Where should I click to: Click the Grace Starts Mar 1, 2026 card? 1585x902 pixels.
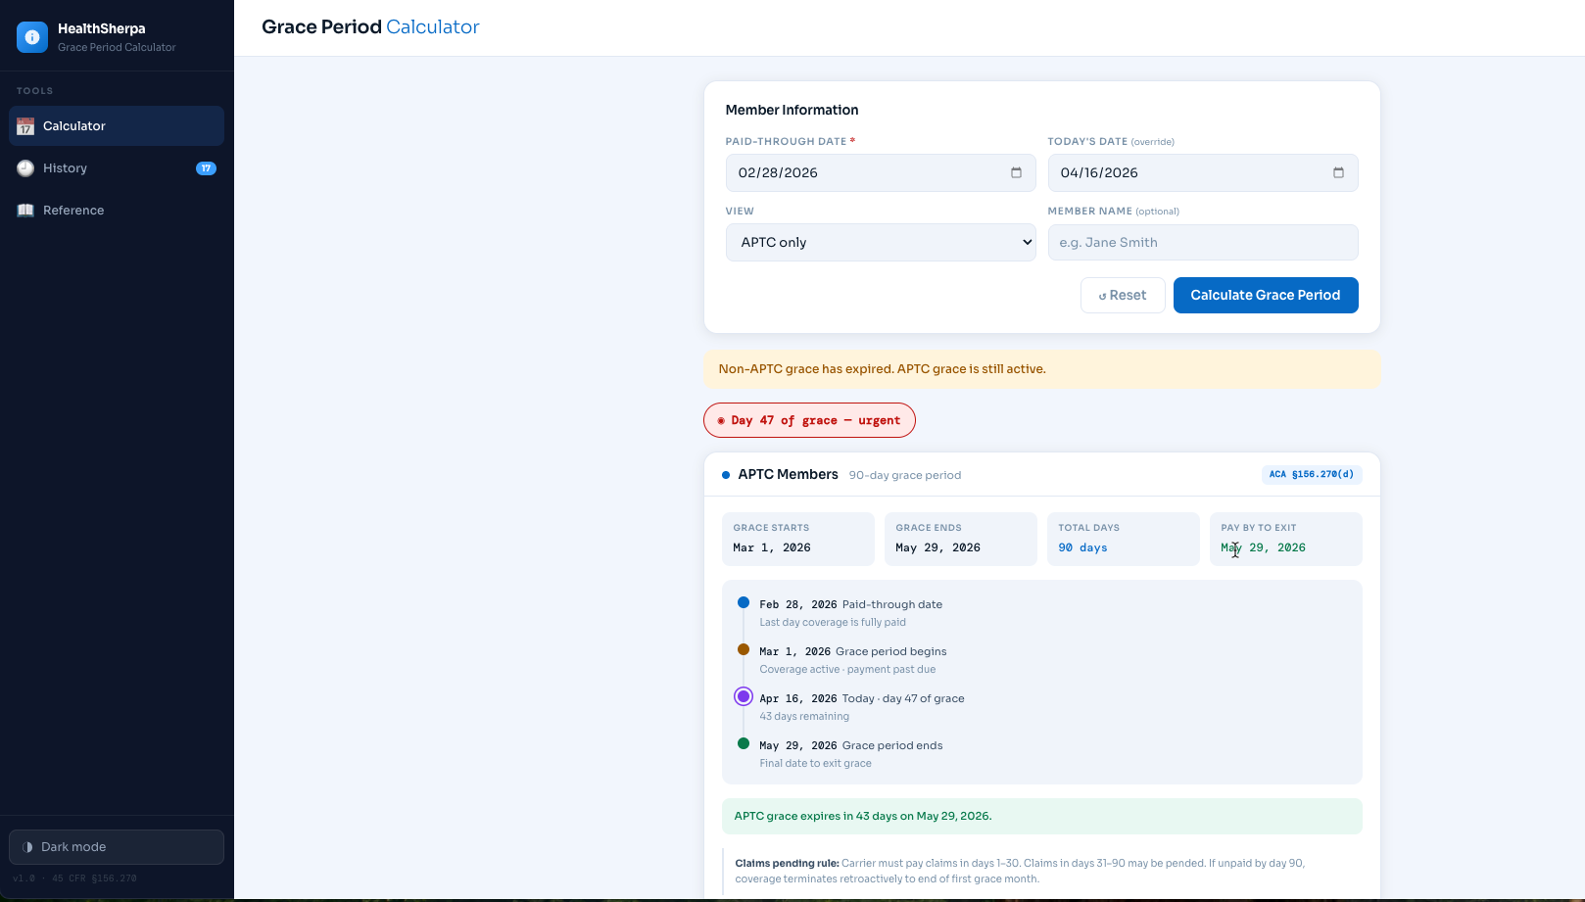(797, 539)
